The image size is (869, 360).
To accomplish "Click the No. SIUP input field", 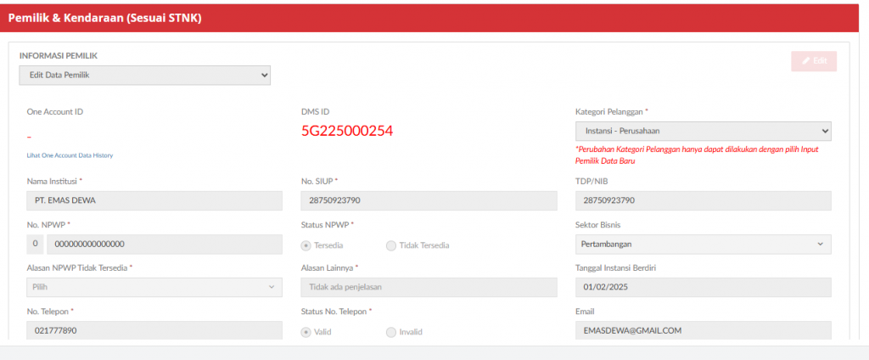I will point(429,201).
